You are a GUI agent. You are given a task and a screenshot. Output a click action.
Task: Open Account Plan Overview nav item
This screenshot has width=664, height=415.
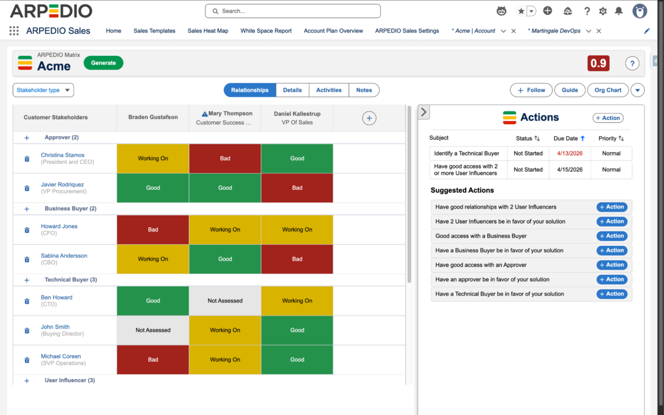pos(333,31)
